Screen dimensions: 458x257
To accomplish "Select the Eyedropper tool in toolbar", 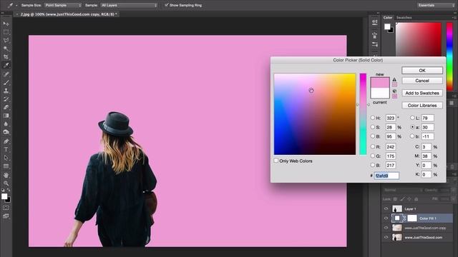I will 6,65.
